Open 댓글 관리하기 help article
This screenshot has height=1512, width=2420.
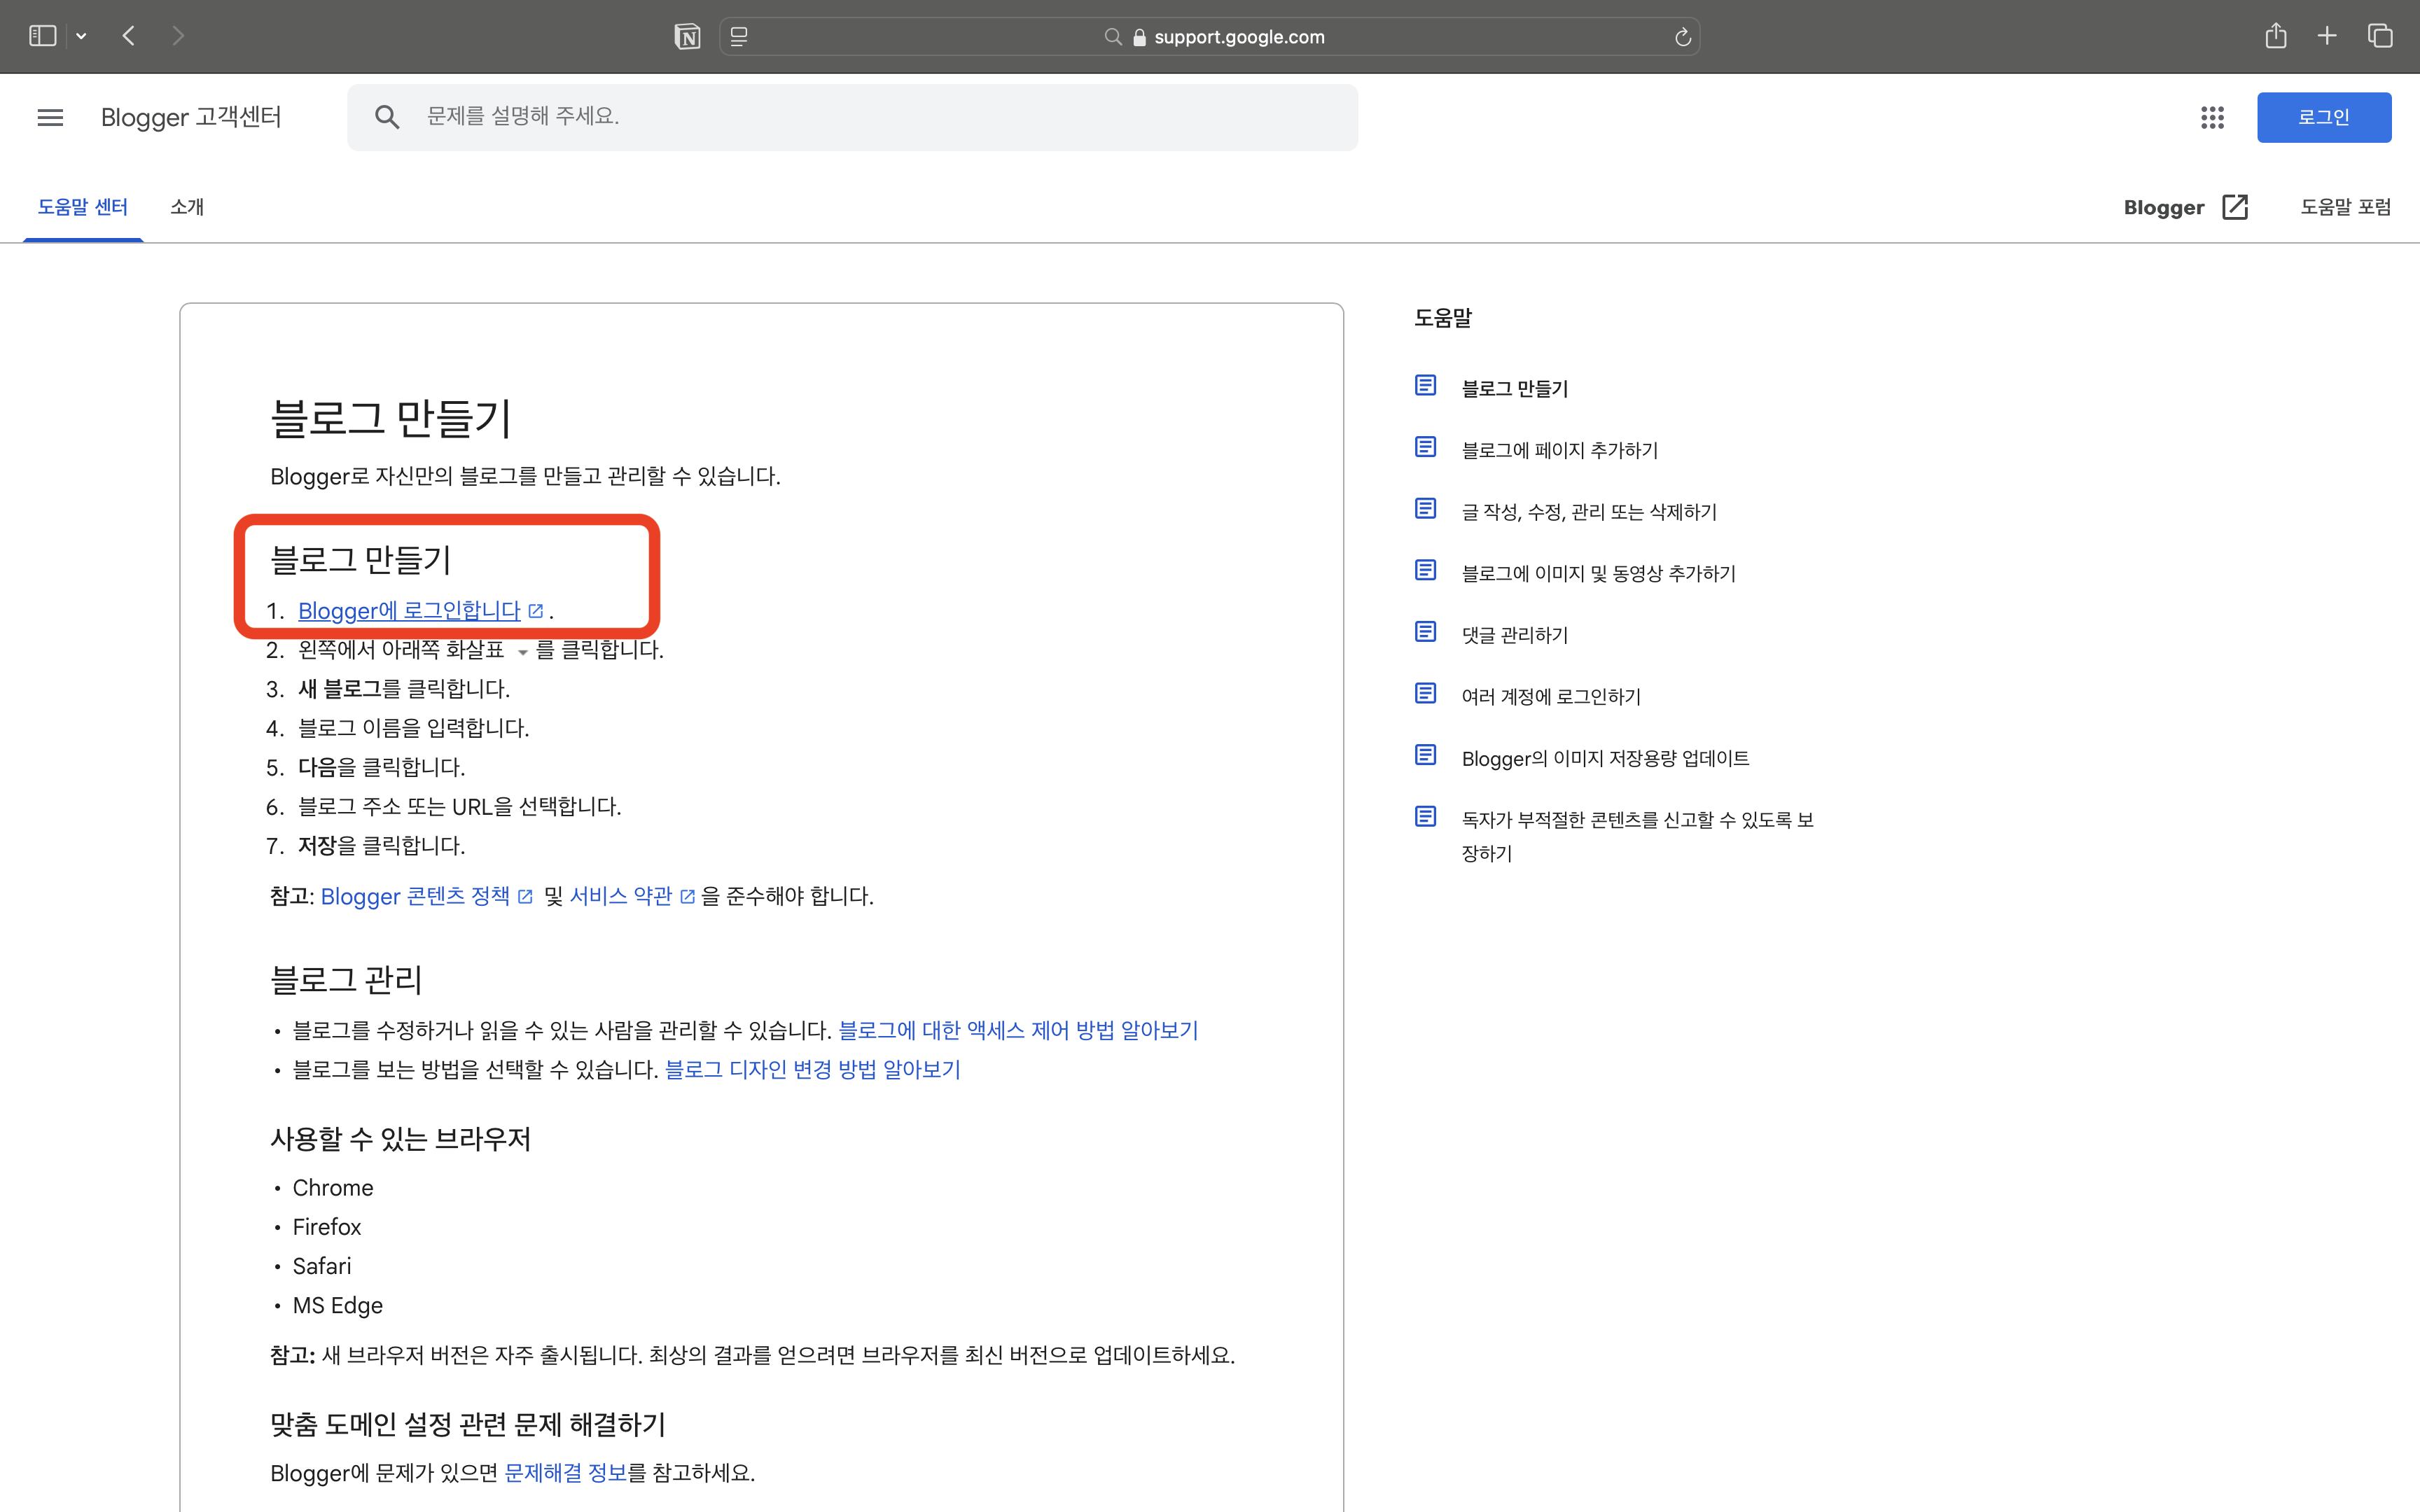(1514, 635)
